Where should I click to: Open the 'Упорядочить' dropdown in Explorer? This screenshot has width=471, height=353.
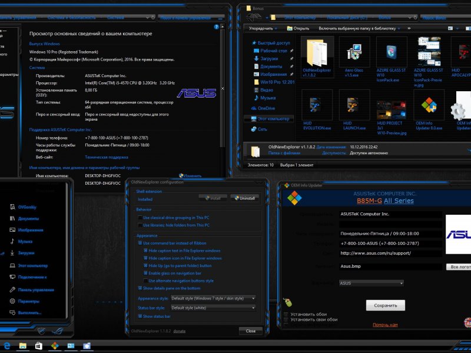tap(263, 28)
